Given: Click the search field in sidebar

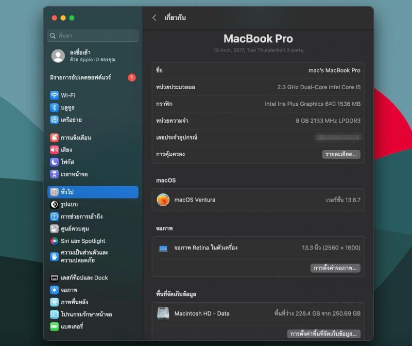Looking at the screenshot, I should (93, 36).
